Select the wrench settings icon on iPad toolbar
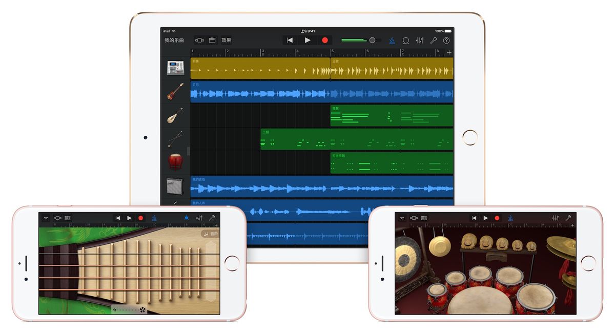Viewport: 615px width, 334px height. 434,40
